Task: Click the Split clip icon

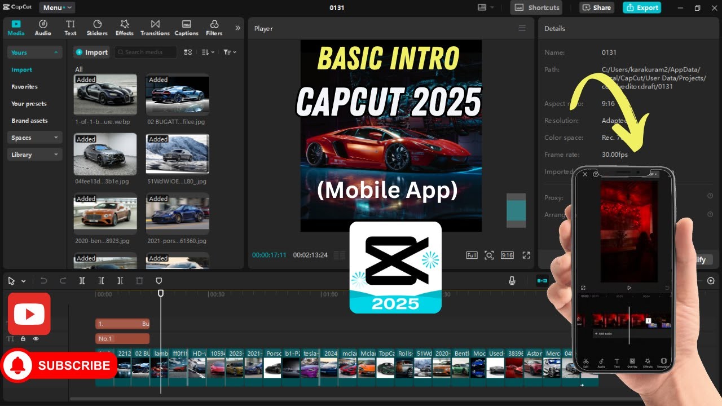Action: (x=82, y=281)
